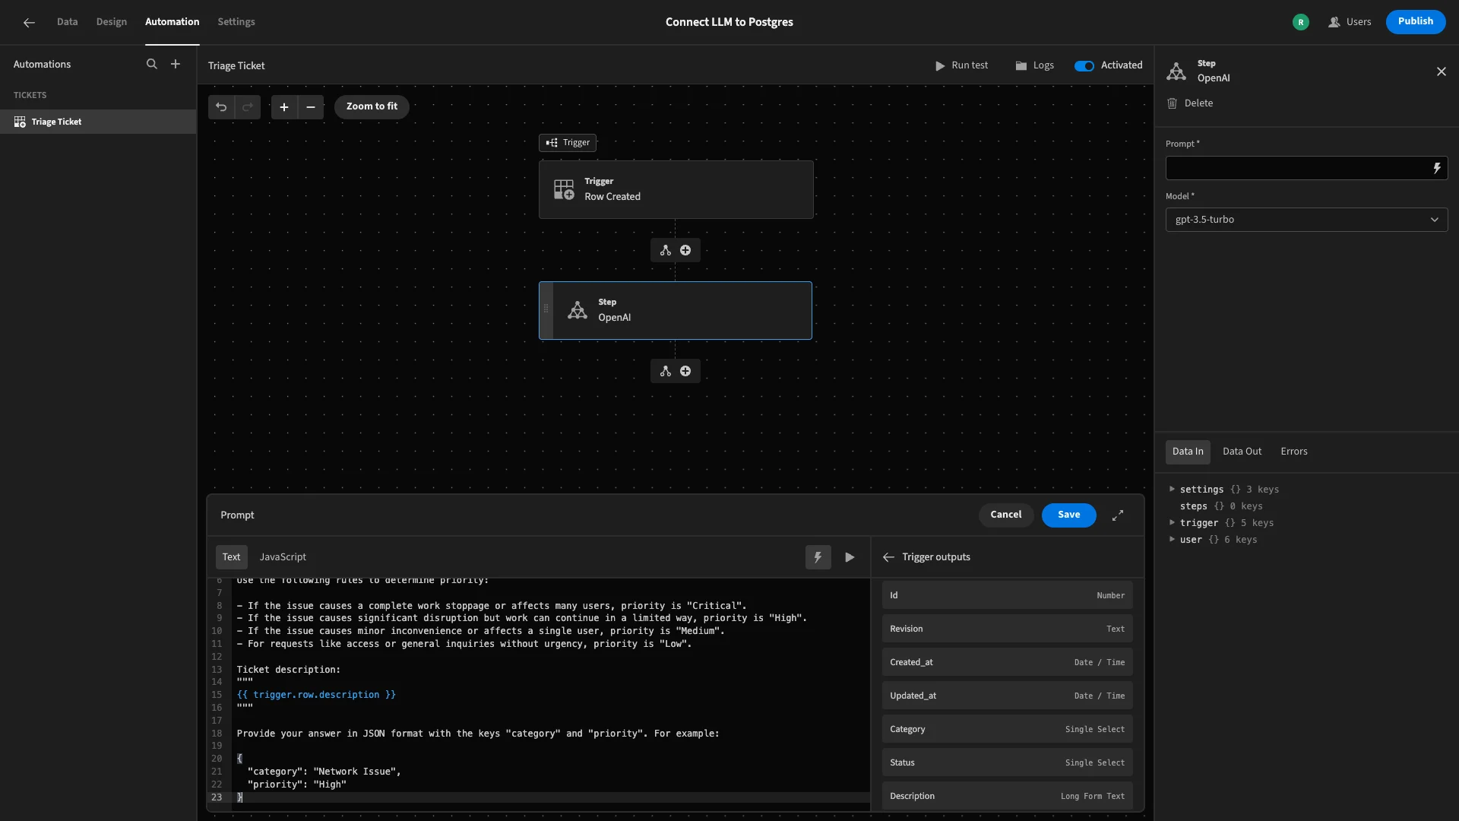Expand the trigger object node
Viewport: 1459px width, 821px height.
pyautogui.click(x=1172, y=522)
